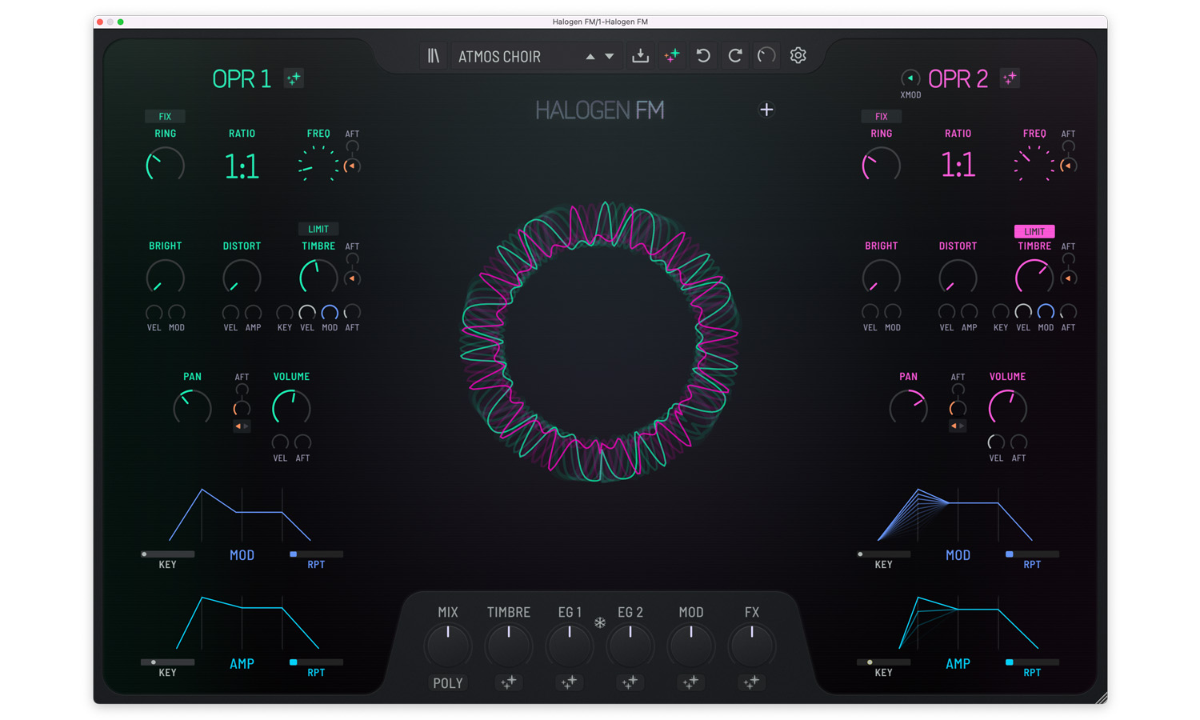Image resolution: width=1200 pixels, height=720 pixels.
Task: Click the sparkle button under MOD macro
Action: [690, 682]
